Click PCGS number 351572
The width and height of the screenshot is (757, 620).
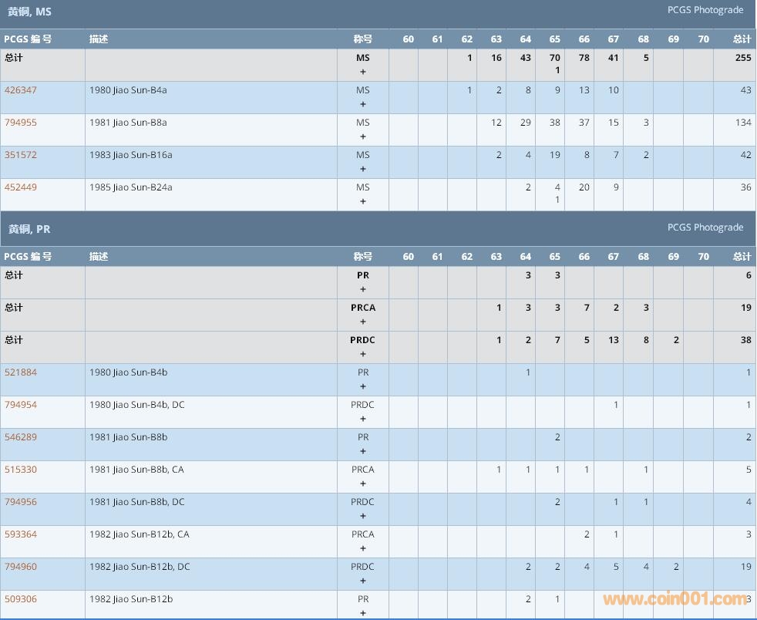[21, 155]
